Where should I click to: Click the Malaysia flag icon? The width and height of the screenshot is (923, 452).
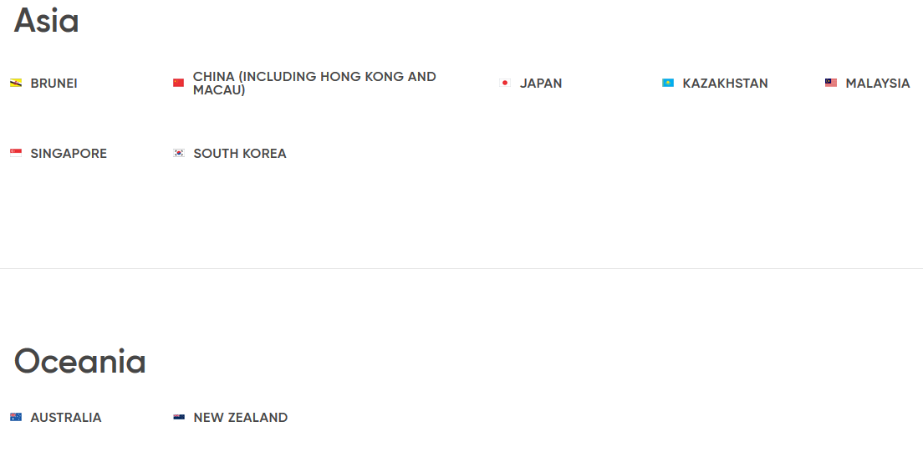[830, 83]
